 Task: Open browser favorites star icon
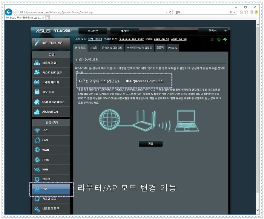(246, 12)
